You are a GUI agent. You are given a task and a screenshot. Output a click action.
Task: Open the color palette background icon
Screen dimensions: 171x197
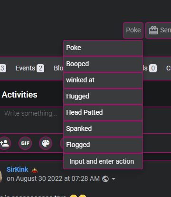click(46, 143)
